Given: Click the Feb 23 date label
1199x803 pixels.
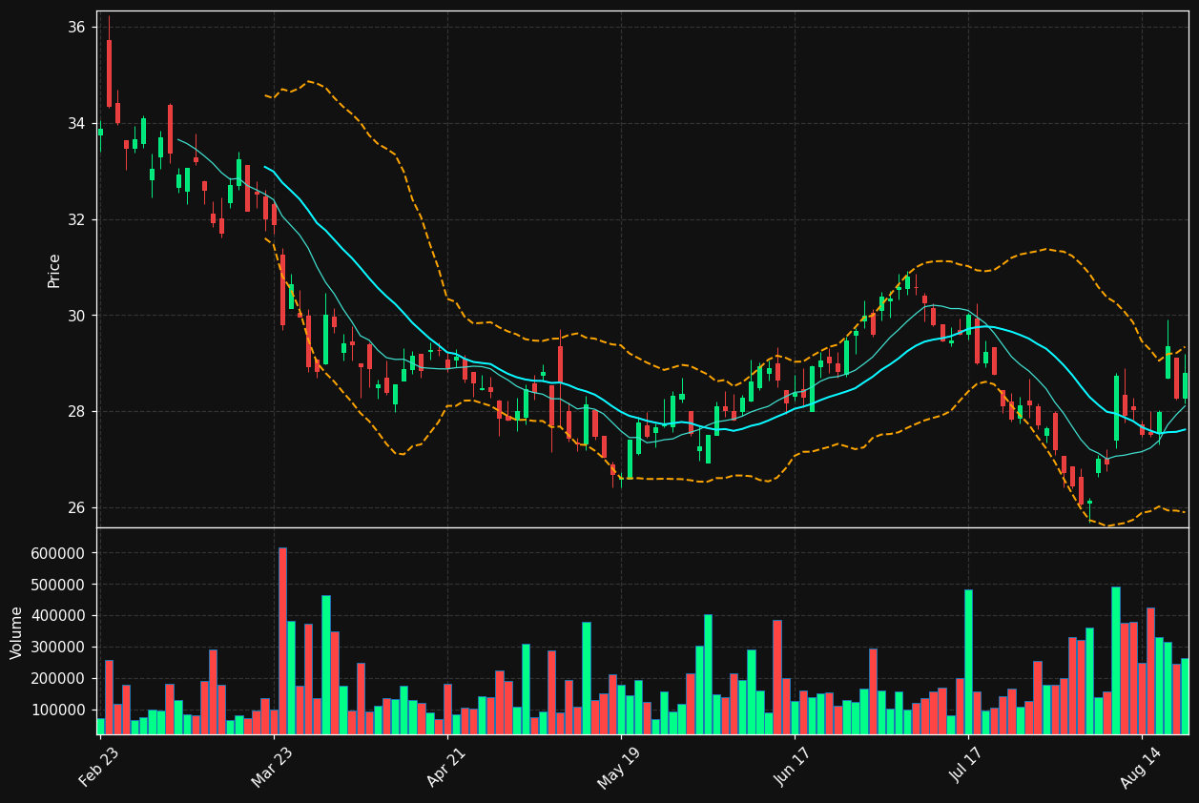Looking at the screenshot, I should (x=99, y=767).
